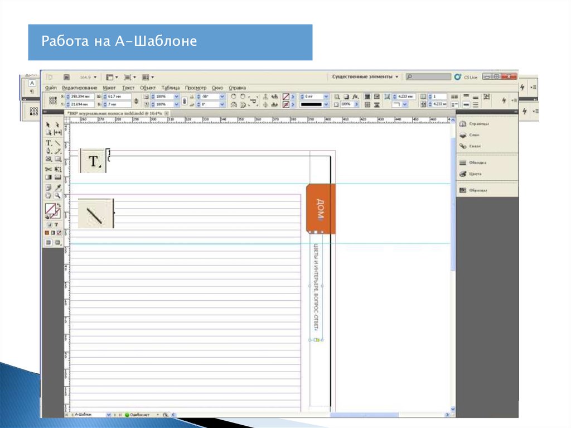The height and width of the screenshot is (428, 571).
Task: Switch to Normal view mode in the toolbox
Action: [49, 243]
